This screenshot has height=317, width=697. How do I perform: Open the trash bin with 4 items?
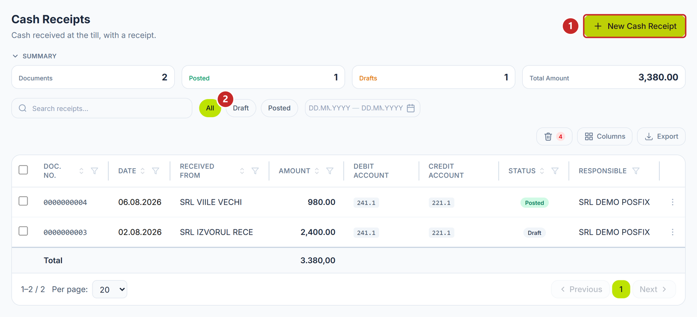point(554,136)
